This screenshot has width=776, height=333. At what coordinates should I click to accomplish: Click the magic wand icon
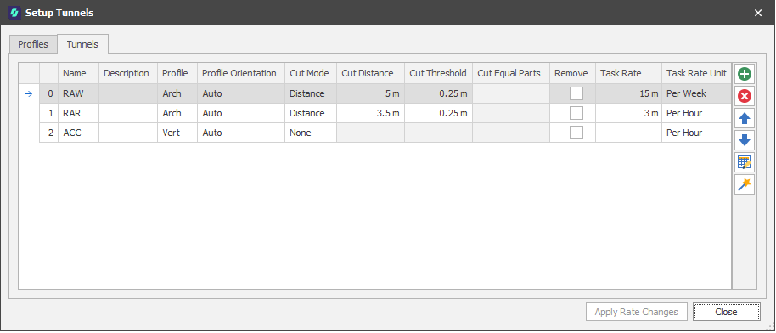point(745,184)
